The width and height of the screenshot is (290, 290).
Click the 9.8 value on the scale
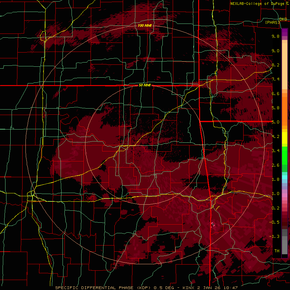point(275,36)
